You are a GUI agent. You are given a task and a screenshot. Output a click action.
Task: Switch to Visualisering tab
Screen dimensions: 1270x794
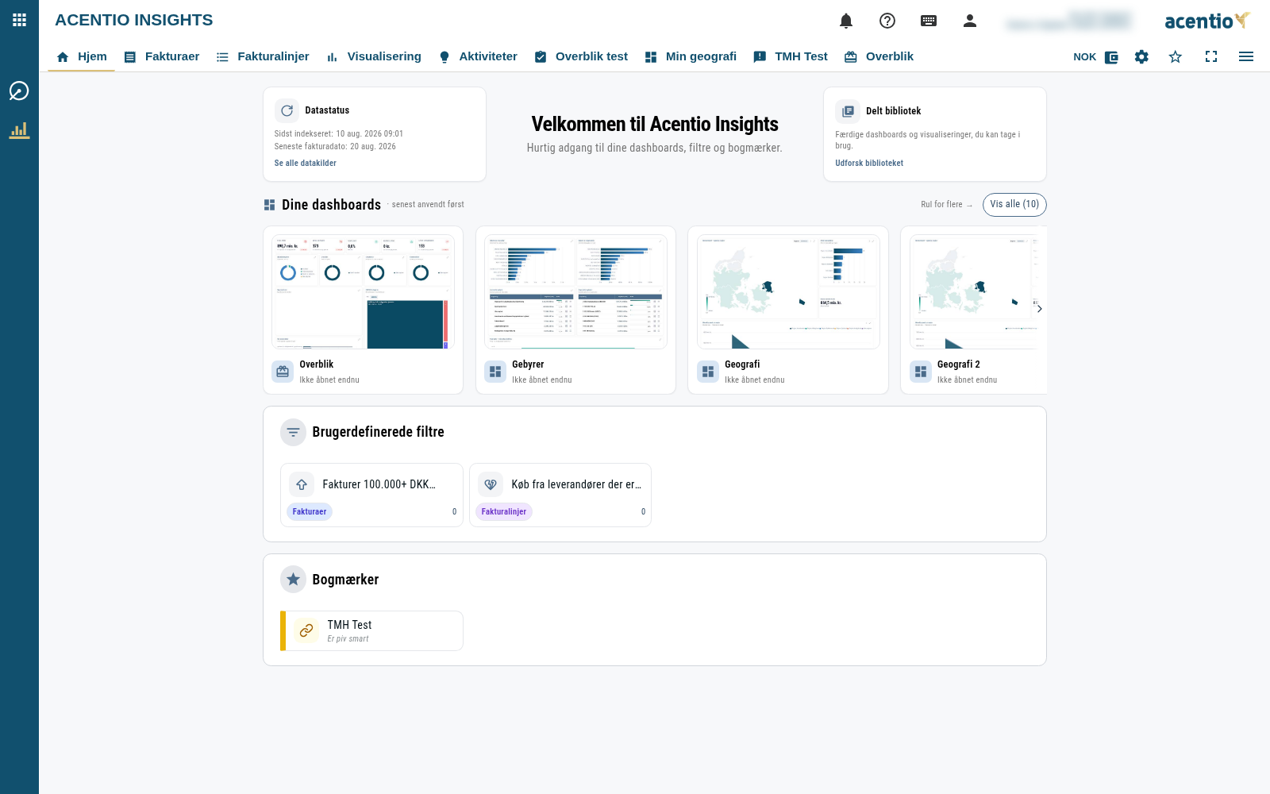pos(374,56)
